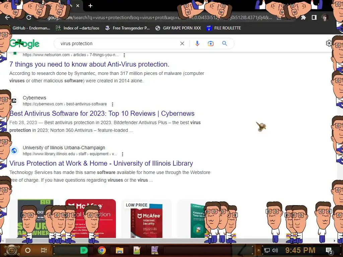
Task: Open the LOW PRICE McAfee Internet Security card
Action: [x=146, y=220]
